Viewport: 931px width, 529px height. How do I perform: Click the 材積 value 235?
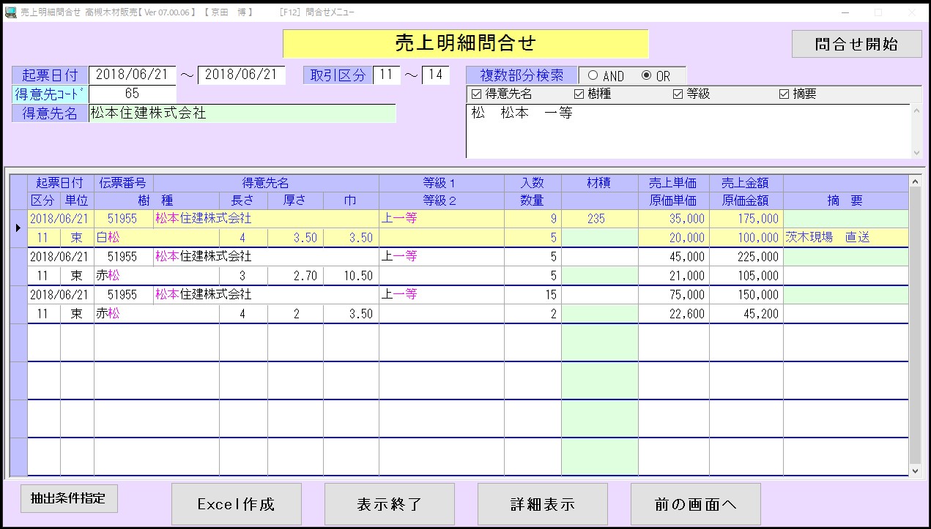599,219
